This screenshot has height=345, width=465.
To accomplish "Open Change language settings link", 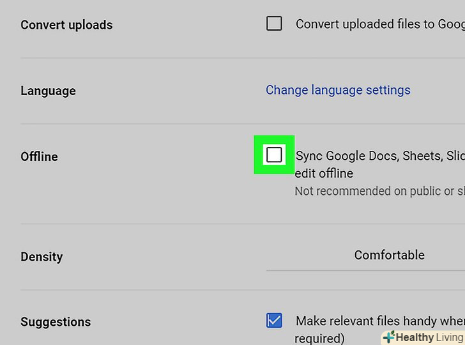I will [338, 90].
